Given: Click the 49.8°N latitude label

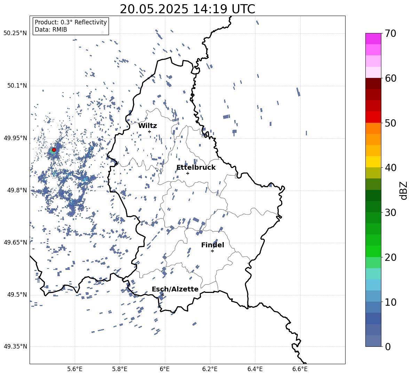Looking at the screenshot, I should click(x=17, y=190).
